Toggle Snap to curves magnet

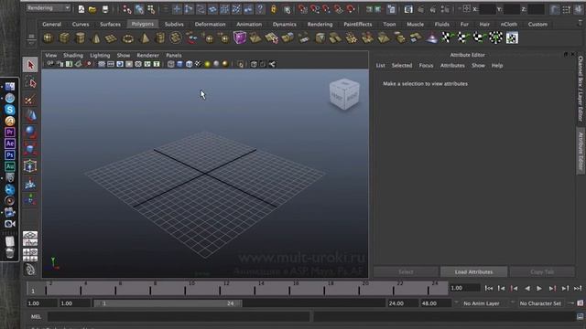click(x=315, y=9)
